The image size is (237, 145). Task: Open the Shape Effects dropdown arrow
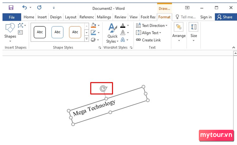[x=98, y=40]
